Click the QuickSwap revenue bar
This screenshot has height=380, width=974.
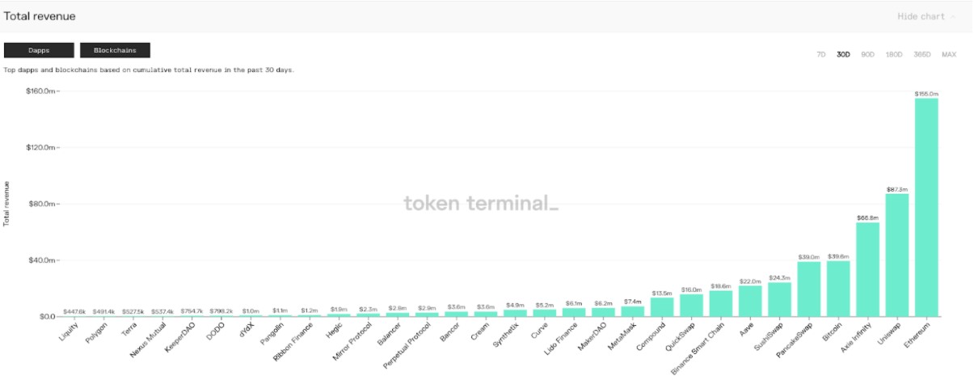point(692,305)
